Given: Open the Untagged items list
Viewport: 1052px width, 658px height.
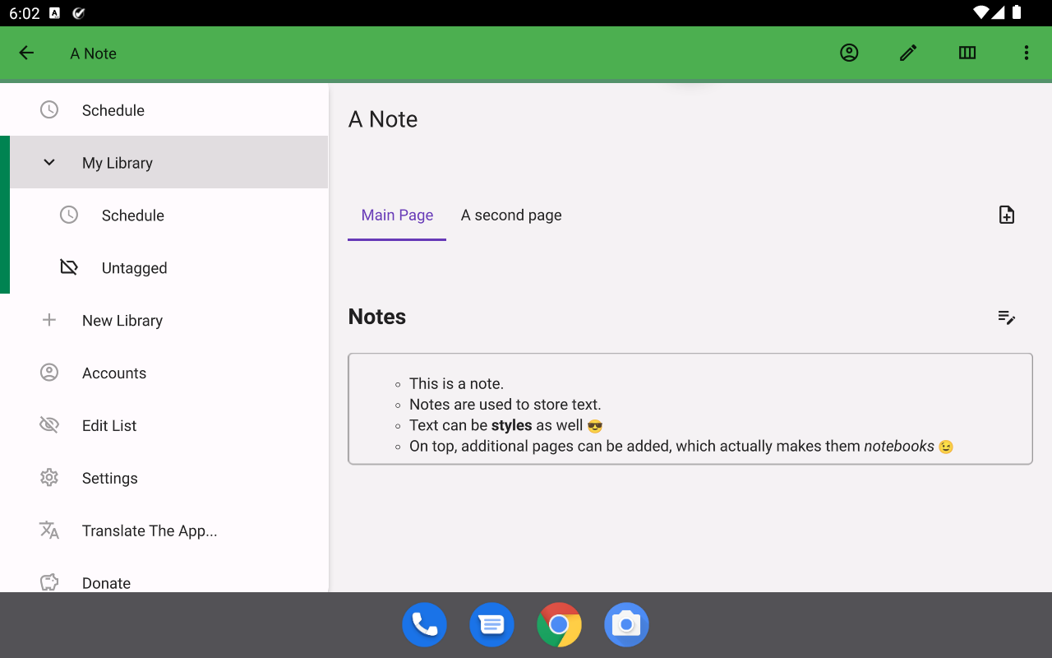Looking at the screenshot, I should coord(134,268).
